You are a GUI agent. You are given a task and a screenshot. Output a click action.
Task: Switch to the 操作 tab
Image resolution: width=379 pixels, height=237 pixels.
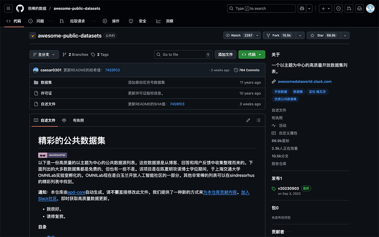coord(111,21)
